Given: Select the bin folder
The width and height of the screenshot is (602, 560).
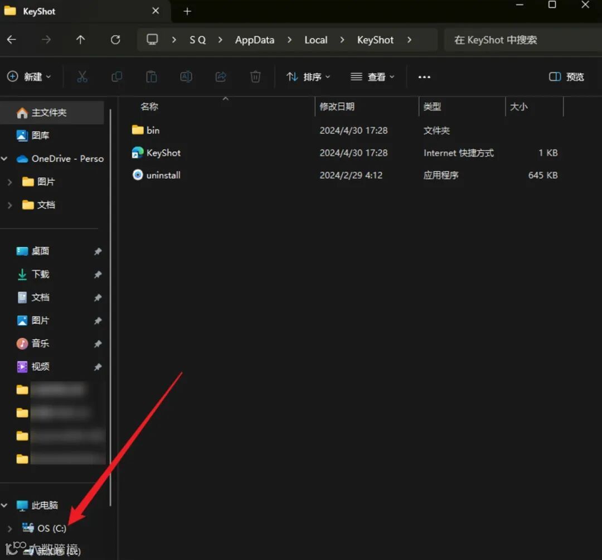Looking at the screenshot, I should (x=153, y=130).
